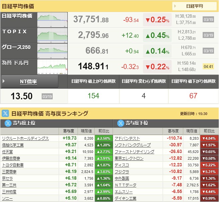This screenshot has height=202, width=219.
Task: Click the ▼0.22% change badge
Action: pyautogui.click(x=157, y=67)
